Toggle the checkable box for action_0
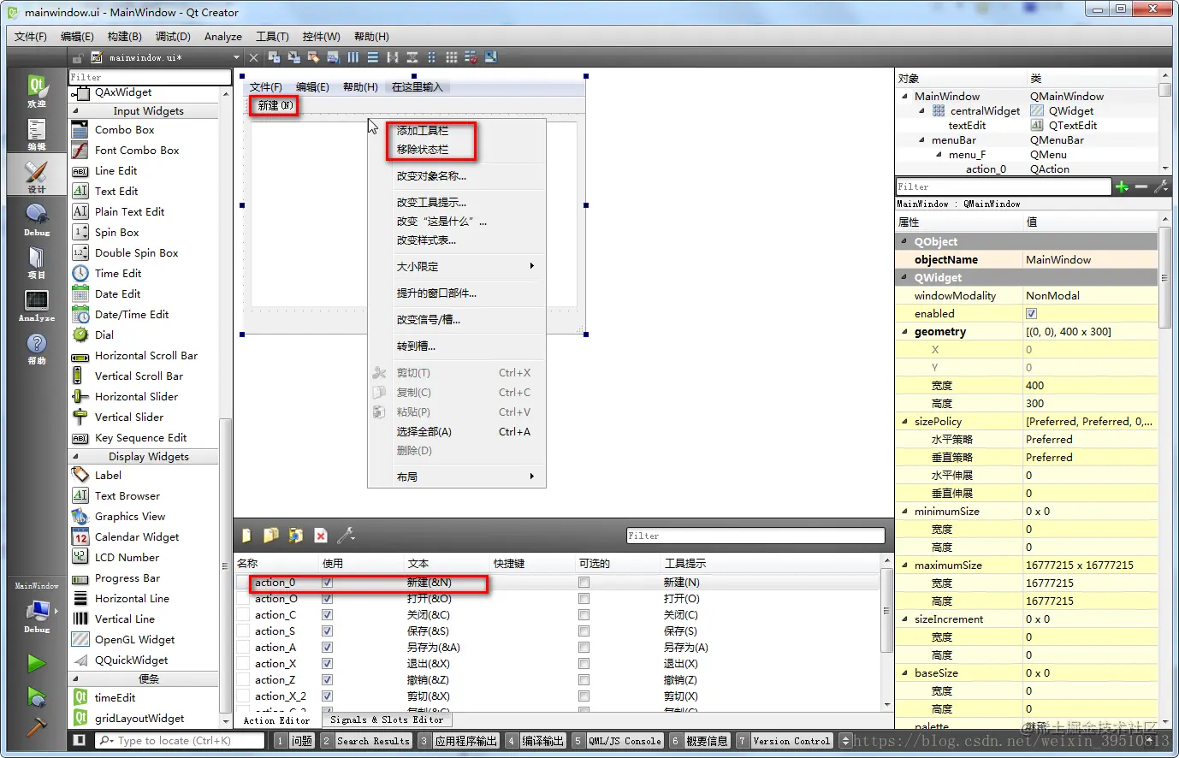 click(584, 583)
